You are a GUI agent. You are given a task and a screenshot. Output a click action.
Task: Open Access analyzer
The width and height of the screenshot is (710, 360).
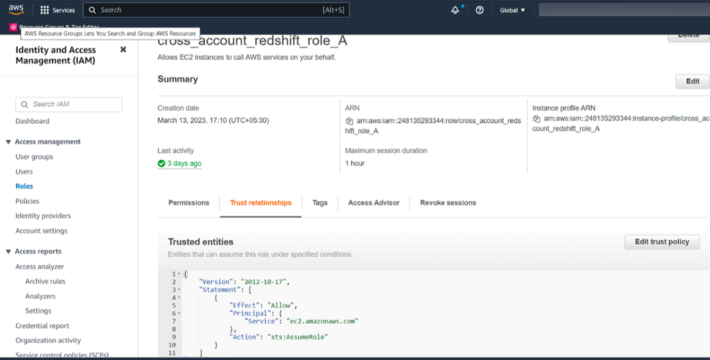[x=39, y=267]
